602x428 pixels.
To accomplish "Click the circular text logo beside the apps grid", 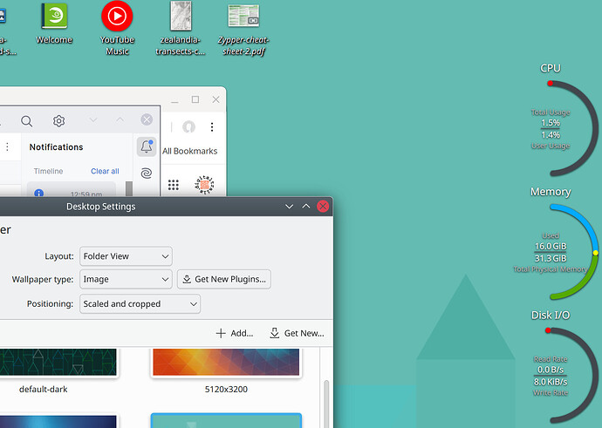I will tap(204, 185).
